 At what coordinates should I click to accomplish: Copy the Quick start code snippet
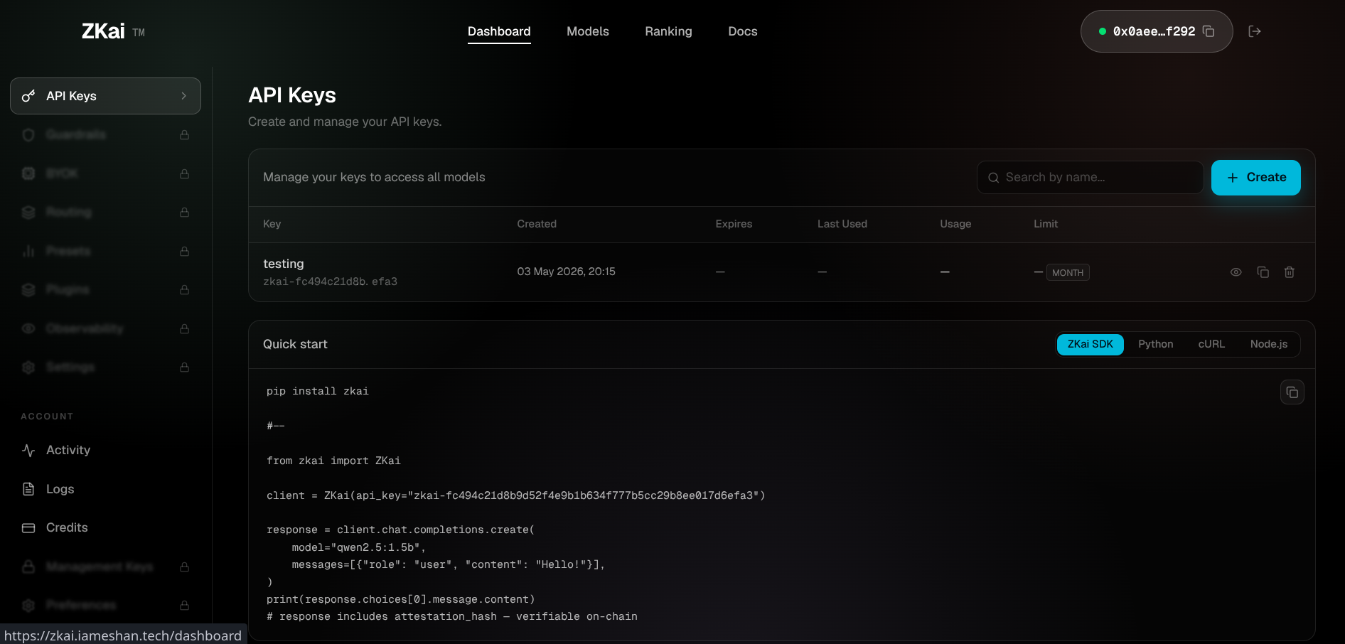click(1292, 392)
